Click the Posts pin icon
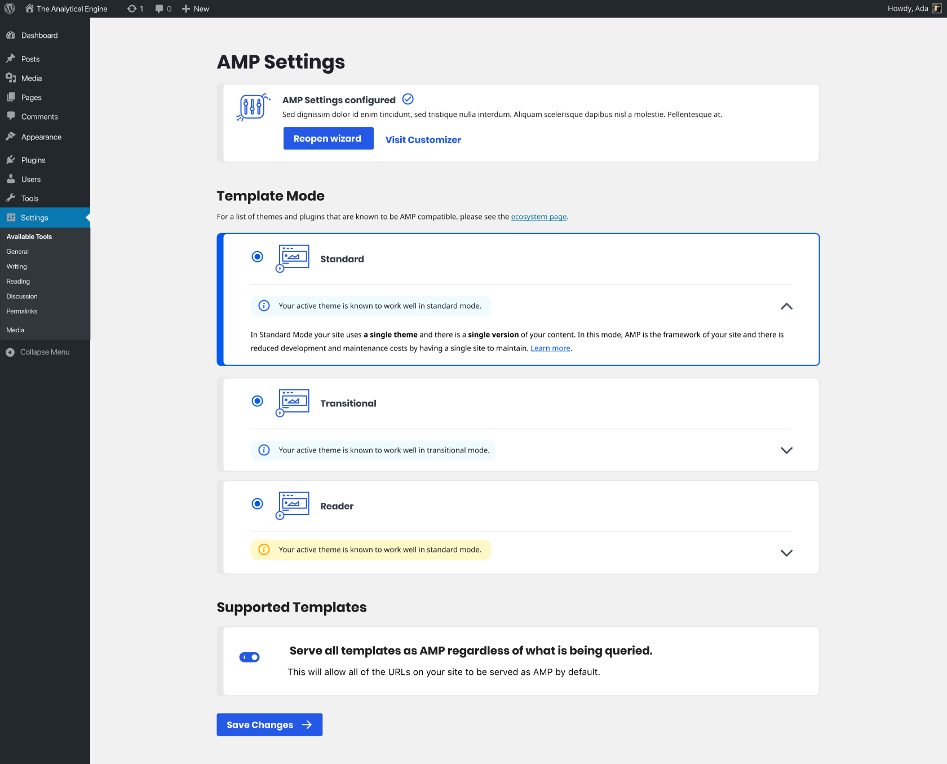This screenshot has height=764, width=947. (11, 59)
